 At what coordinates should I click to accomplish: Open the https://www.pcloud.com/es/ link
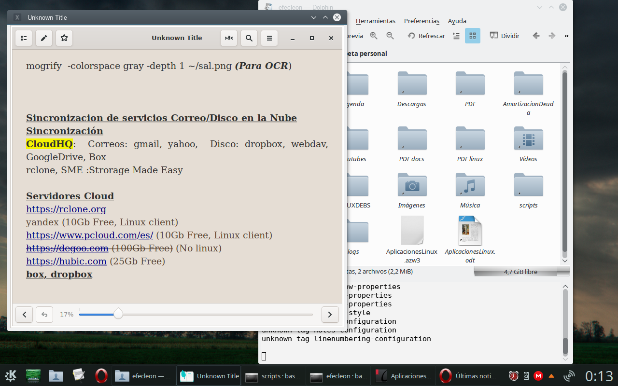[90, 235]
